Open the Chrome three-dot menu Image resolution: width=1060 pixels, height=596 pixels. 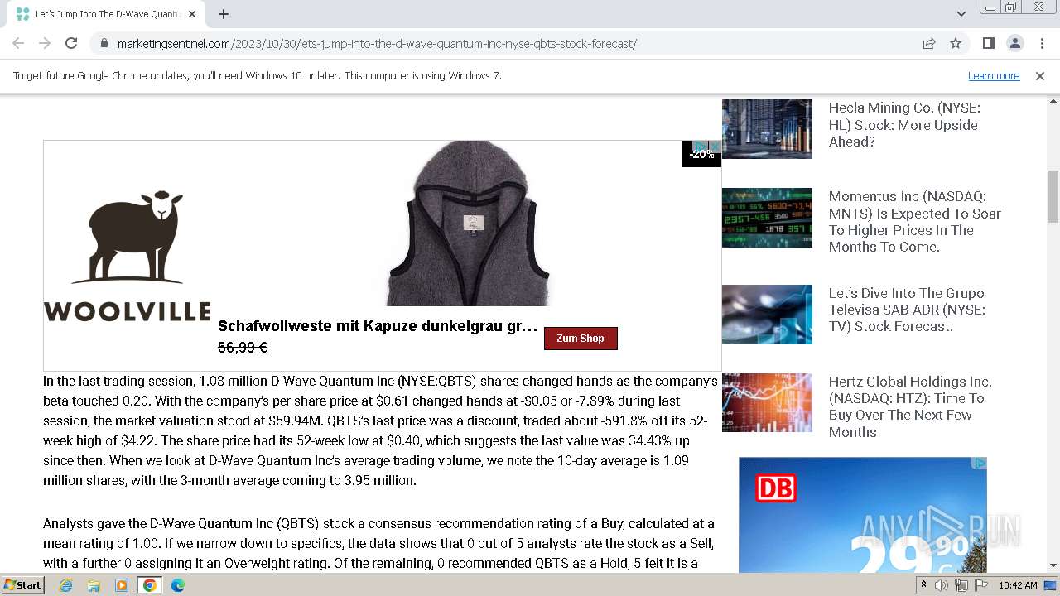tap(1041, 43)
